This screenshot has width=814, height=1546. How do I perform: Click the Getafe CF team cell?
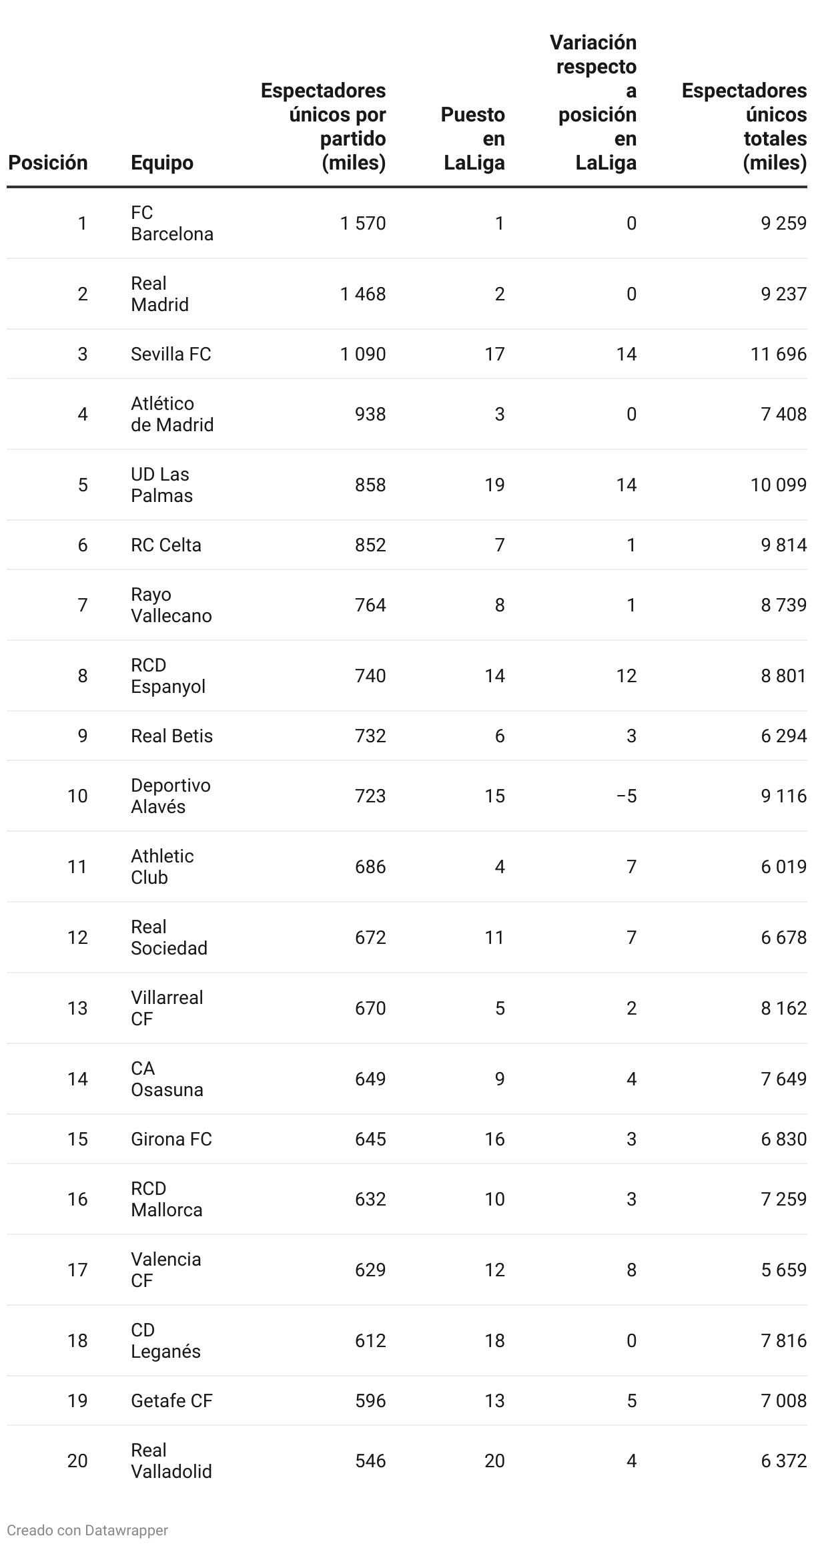(x=171, y=1401)
